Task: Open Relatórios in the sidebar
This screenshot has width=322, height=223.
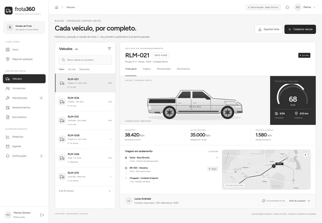Action: click(24, 137)
